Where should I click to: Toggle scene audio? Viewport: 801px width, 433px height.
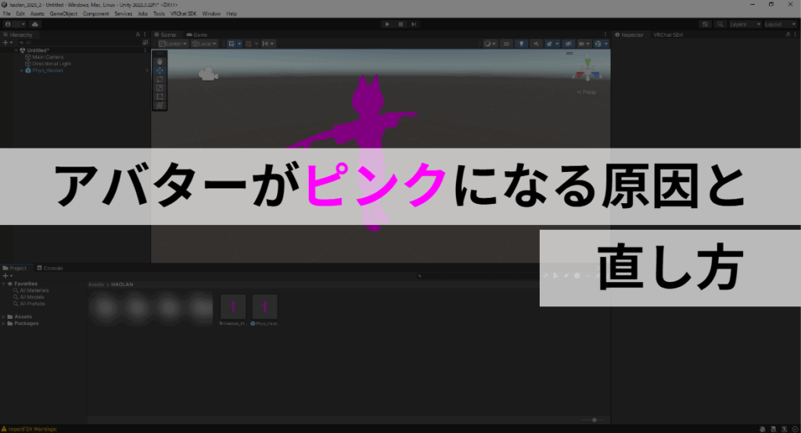[x=536, y=44]
